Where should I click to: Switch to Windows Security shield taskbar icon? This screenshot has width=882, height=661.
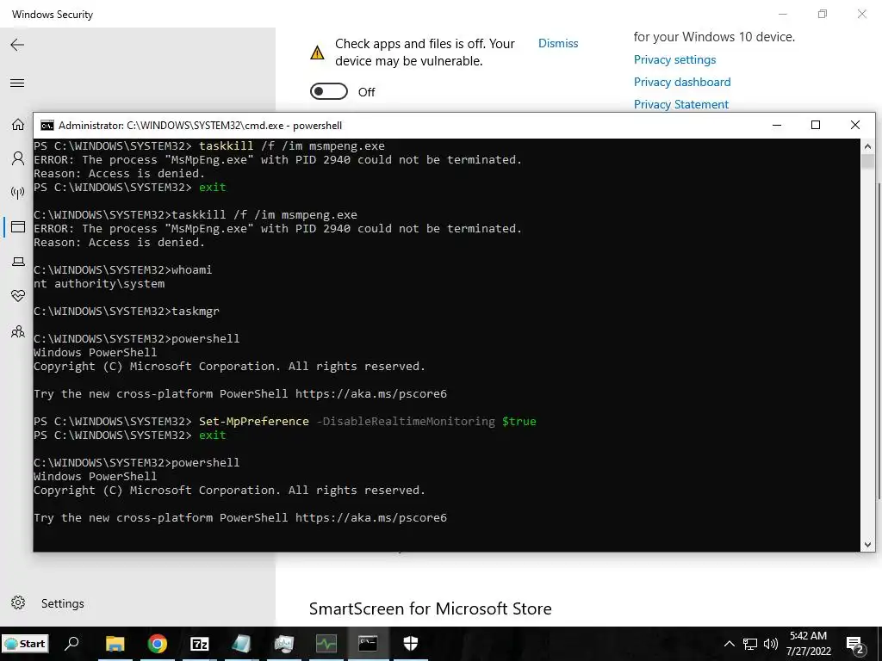[x=411, y=644]
